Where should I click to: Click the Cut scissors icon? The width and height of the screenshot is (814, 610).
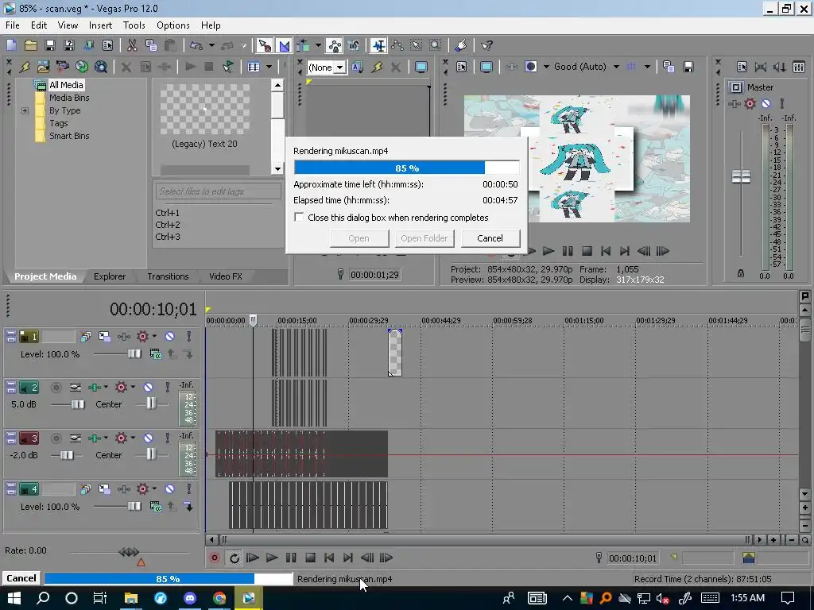pos(133,45)
